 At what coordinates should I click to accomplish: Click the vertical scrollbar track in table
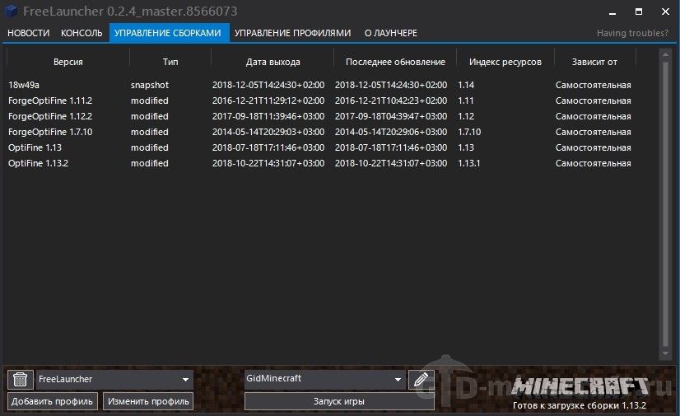pos(665,203)
